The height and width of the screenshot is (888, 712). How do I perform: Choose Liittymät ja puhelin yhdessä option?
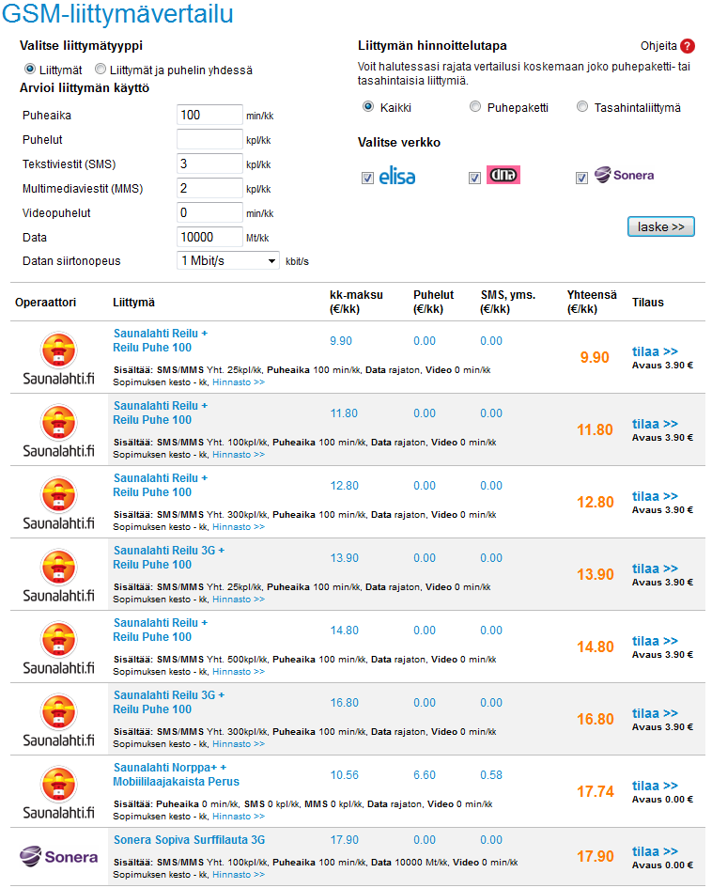(101, 70)
